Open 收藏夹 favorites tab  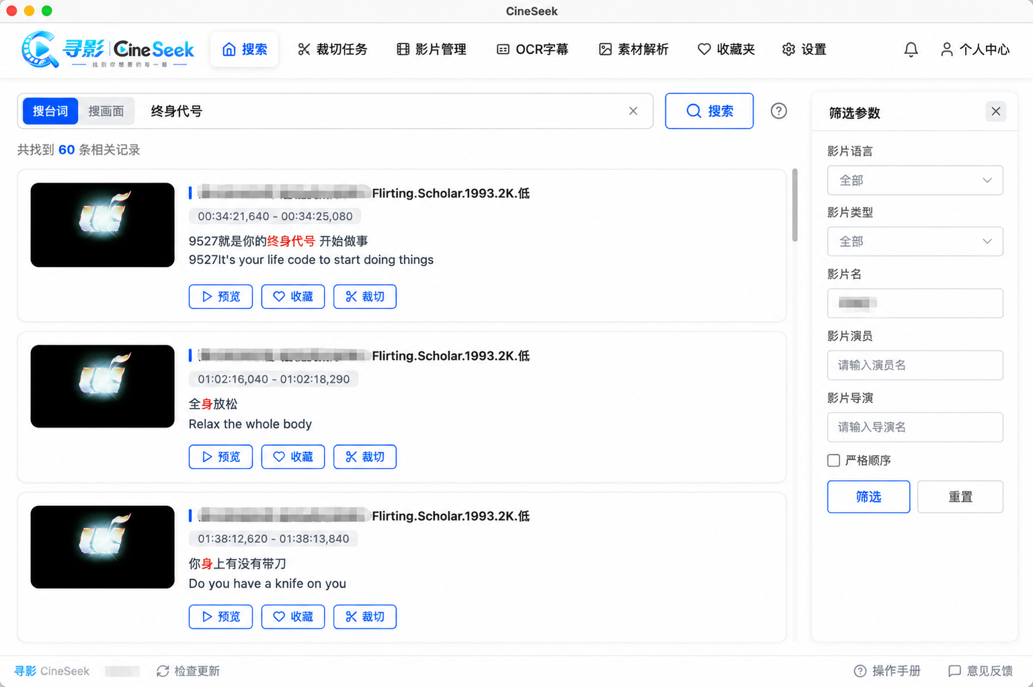coord(726,49)
